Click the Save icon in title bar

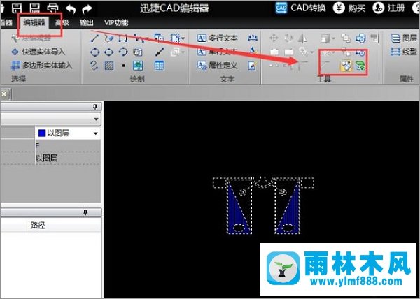[17, 8]
